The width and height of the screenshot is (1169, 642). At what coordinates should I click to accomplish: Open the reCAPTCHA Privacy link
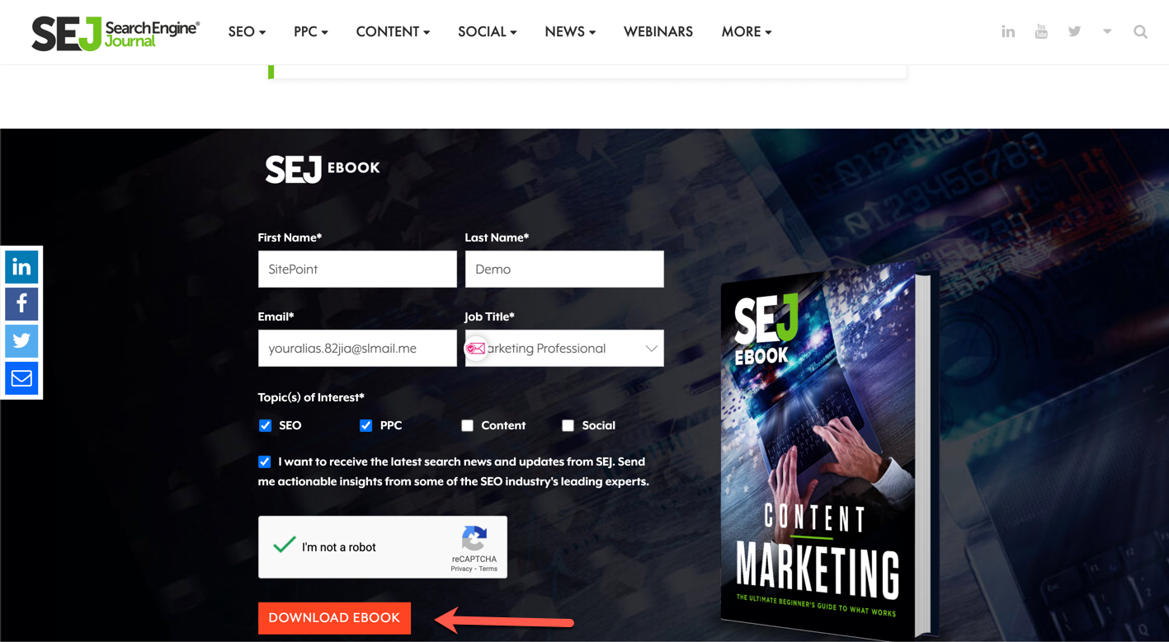[x=461, y=569]
